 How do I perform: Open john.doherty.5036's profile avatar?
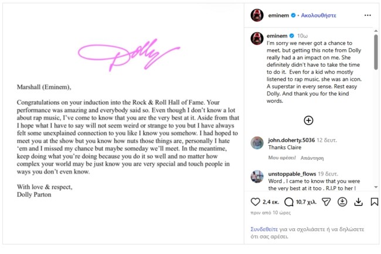coord(257,143)
